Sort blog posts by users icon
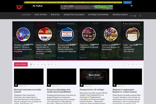This screenshot has height=104, width=156. [45, 64]
